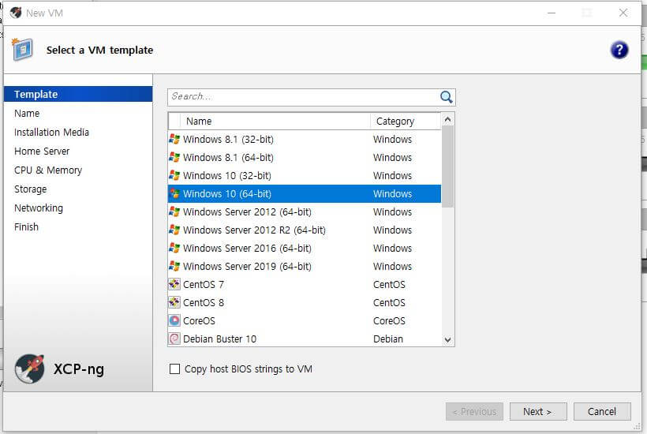Go to the Installation Media step
The width and height of the screenshot is (647, 434).
(51, 133)
